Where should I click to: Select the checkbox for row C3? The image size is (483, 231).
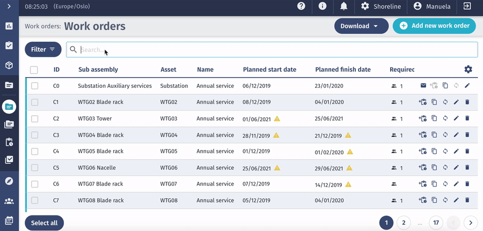34,135
